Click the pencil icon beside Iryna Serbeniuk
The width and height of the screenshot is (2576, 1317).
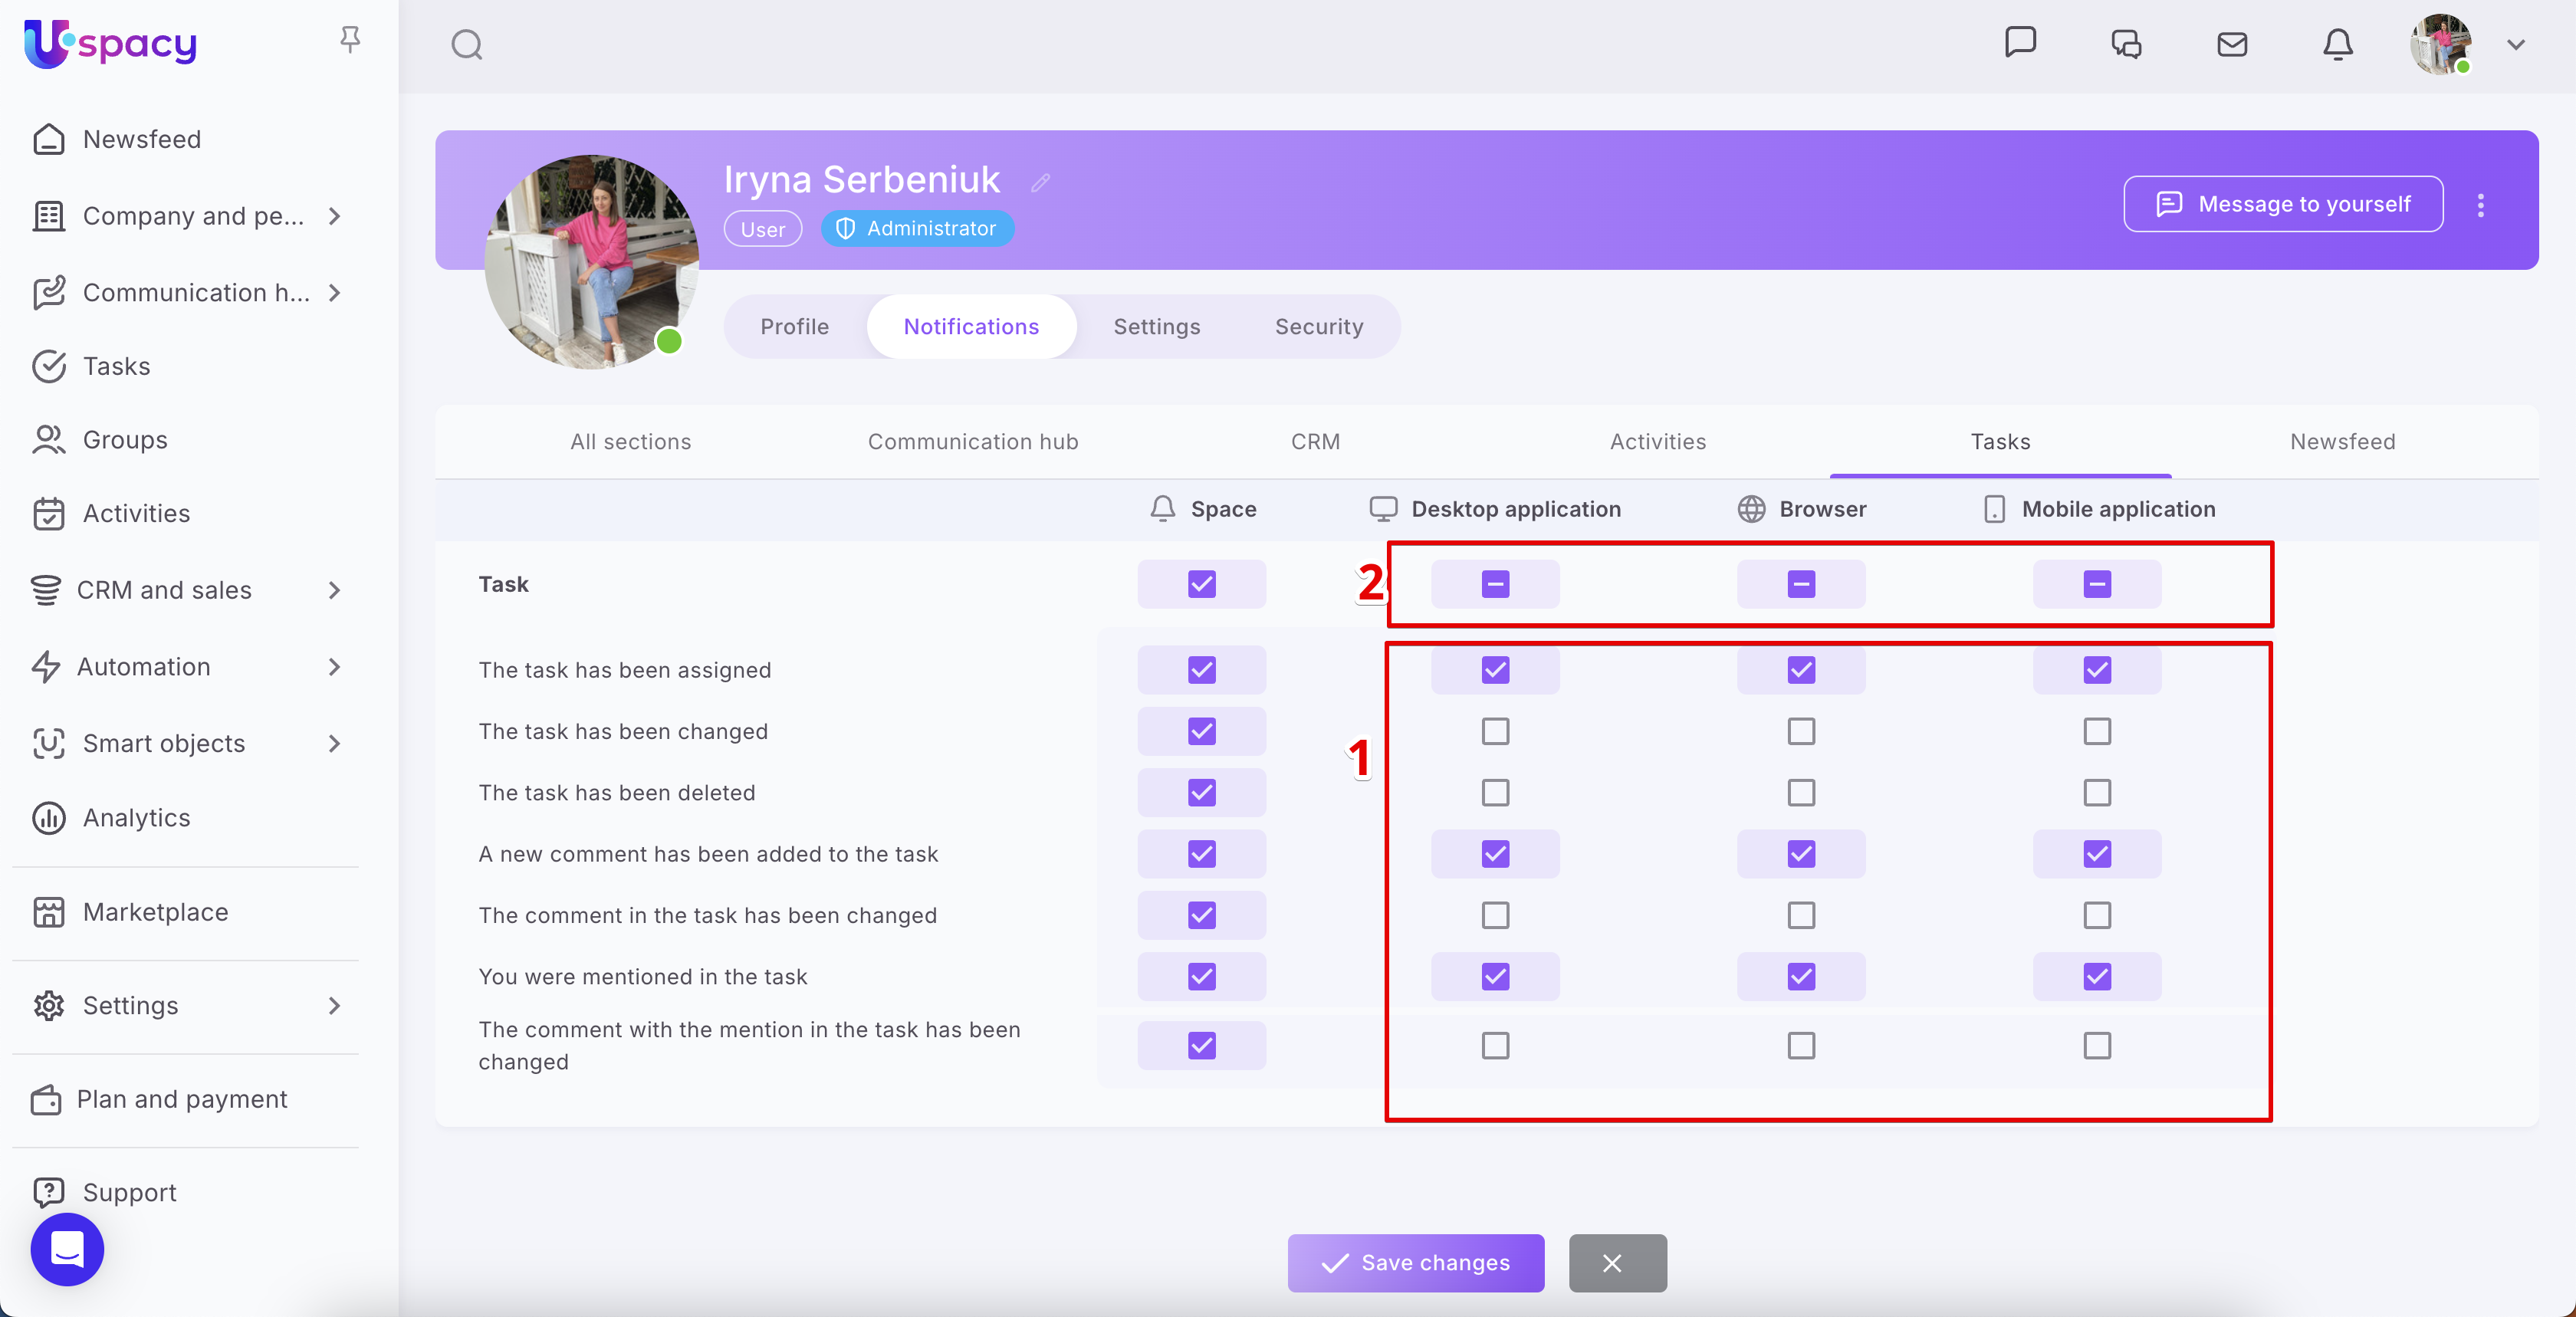click(1040, 182)
